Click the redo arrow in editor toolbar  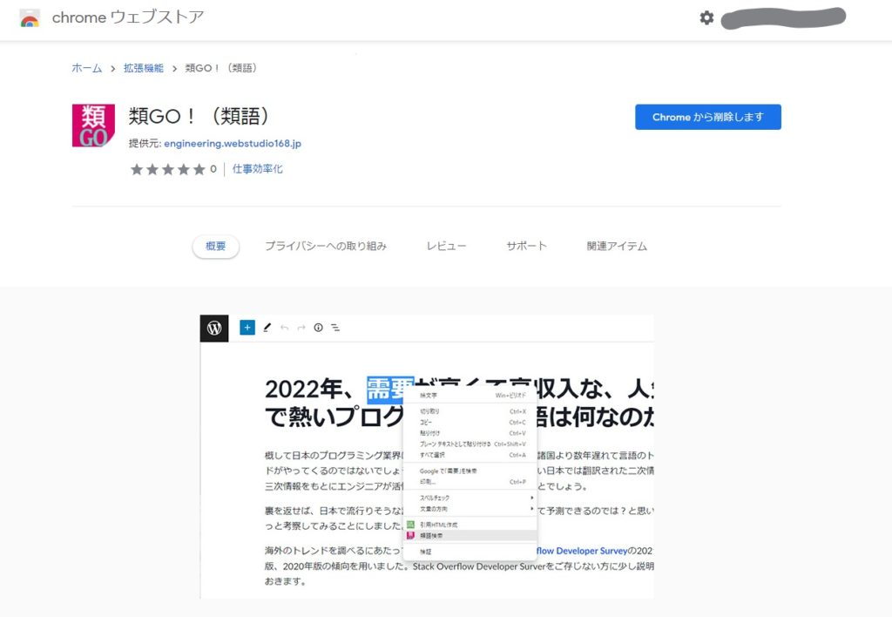301,328
